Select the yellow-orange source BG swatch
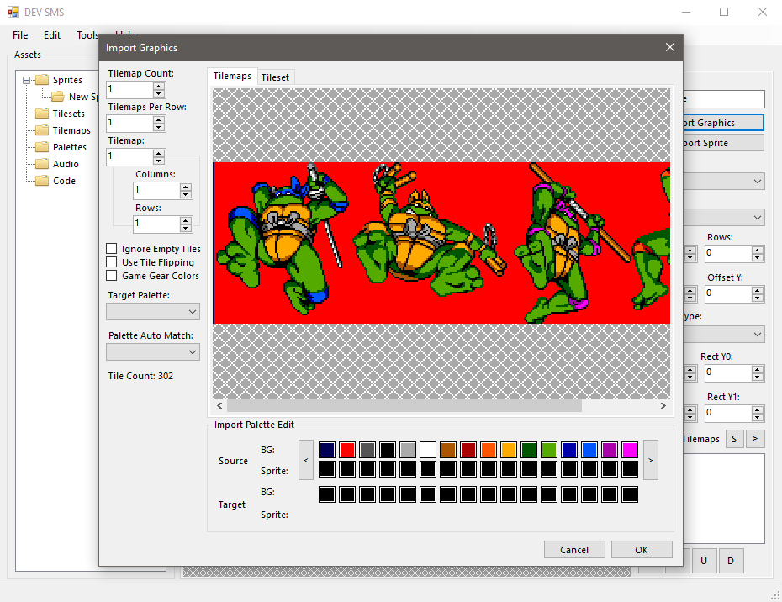Screen dimensions: 782x602 point(509,450)
